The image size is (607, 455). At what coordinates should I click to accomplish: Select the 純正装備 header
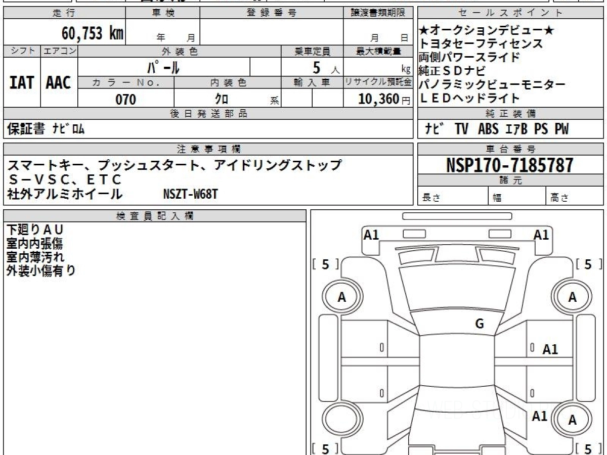510,114
